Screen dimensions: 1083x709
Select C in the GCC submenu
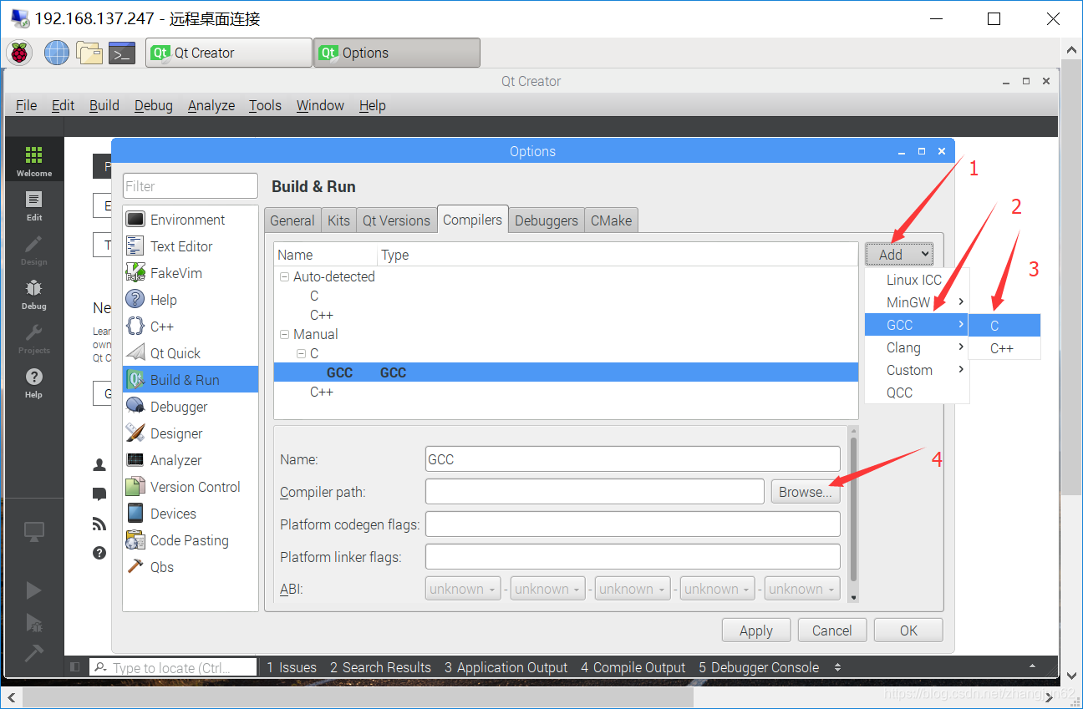pyautogui.click(x=1004, y=326)
